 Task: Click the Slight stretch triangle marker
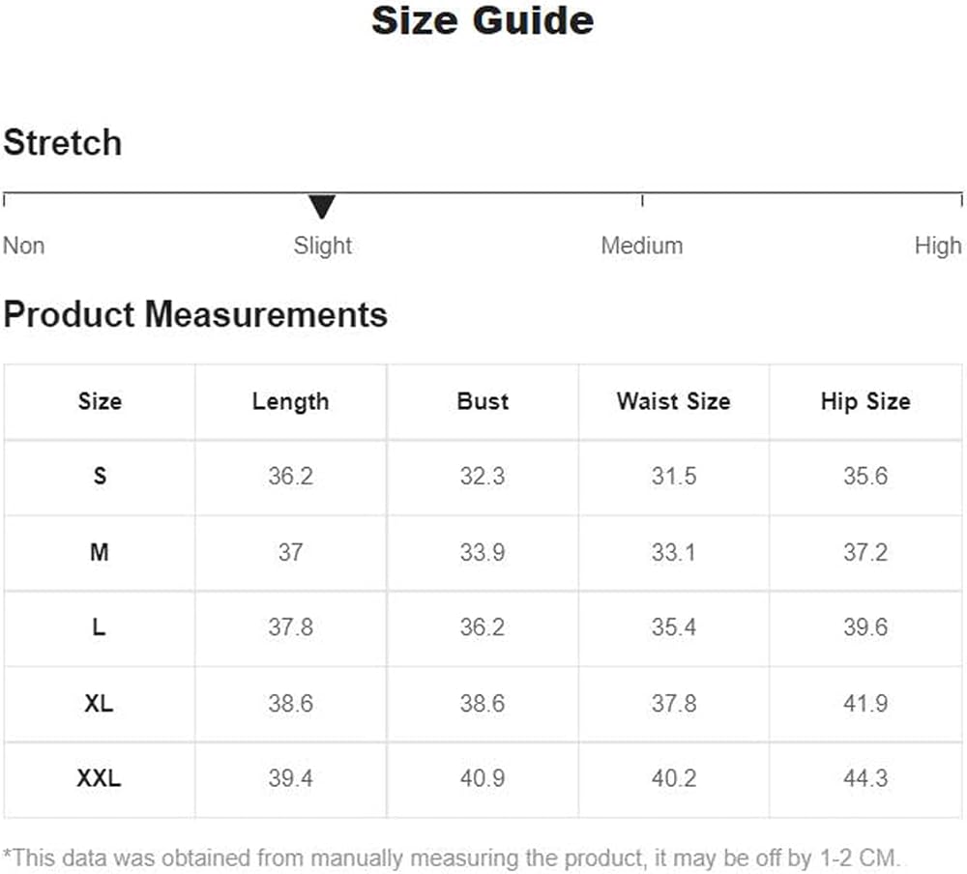[322, 207]
